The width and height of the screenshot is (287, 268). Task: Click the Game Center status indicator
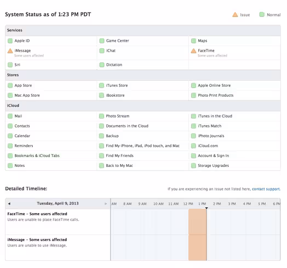click(x=102, y=41)
